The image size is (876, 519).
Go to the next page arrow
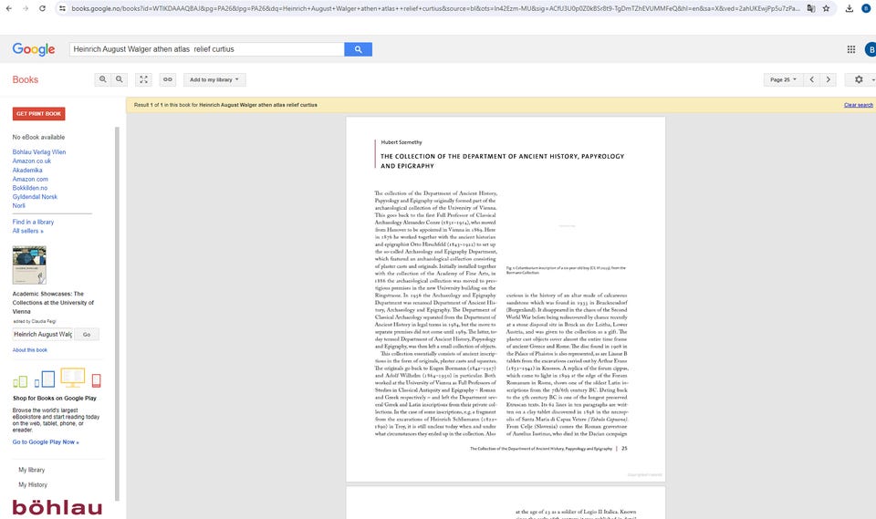pos(828,79)
